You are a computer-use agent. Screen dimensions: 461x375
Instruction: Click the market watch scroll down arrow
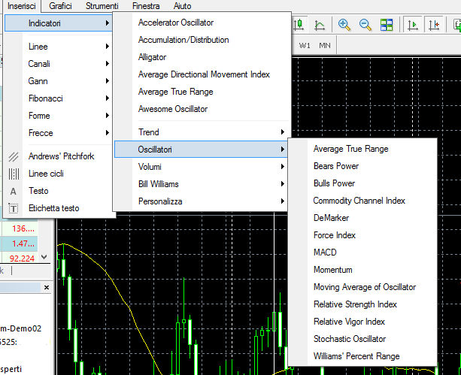44,257
